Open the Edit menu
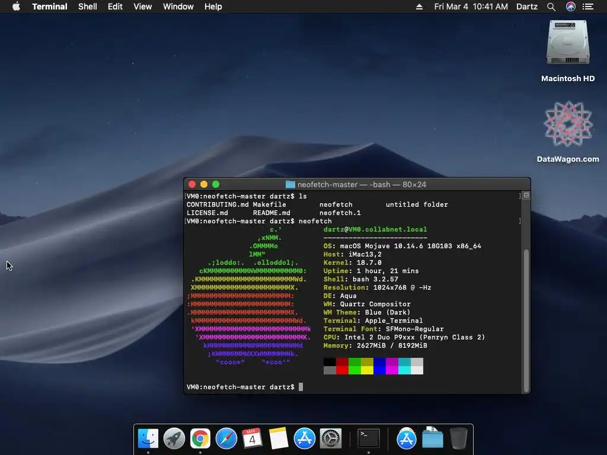The width and height of the screenshot is (607, 455). 115,7
